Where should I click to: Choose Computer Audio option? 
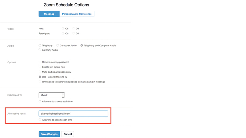[58, 45]
